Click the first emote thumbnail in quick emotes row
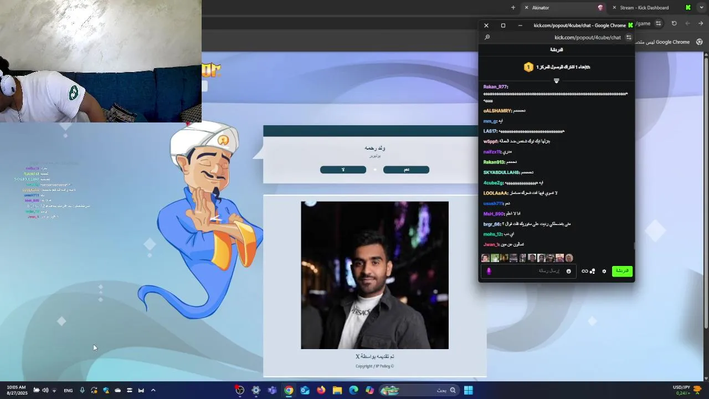 click(485, 258)
